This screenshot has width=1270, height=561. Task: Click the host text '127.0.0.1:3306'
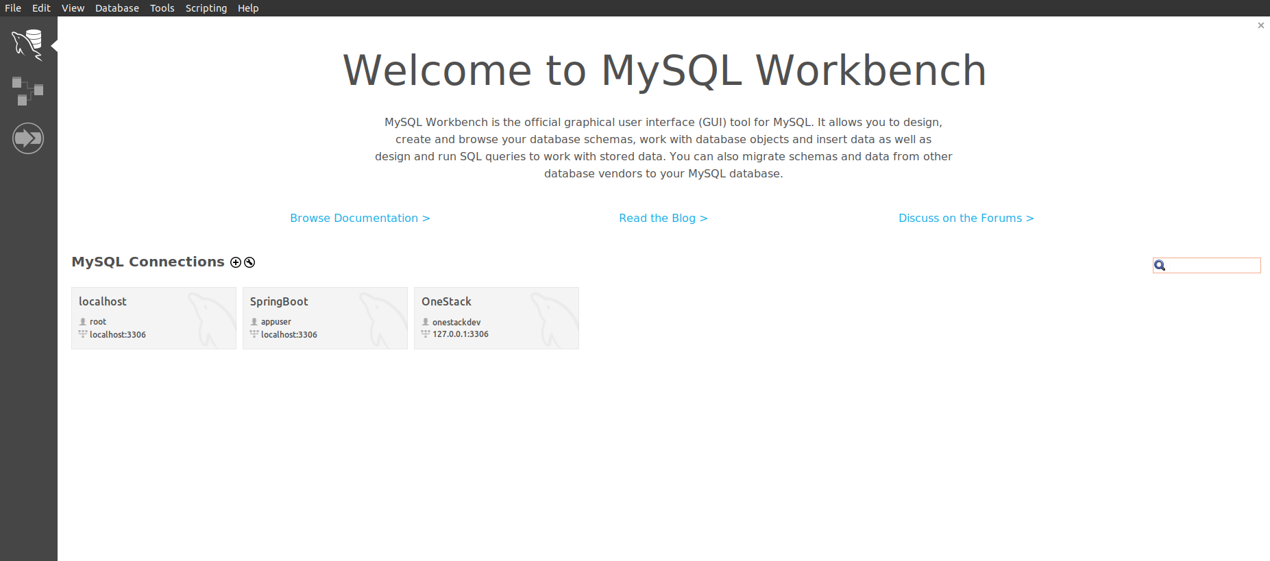click(461, 334)
